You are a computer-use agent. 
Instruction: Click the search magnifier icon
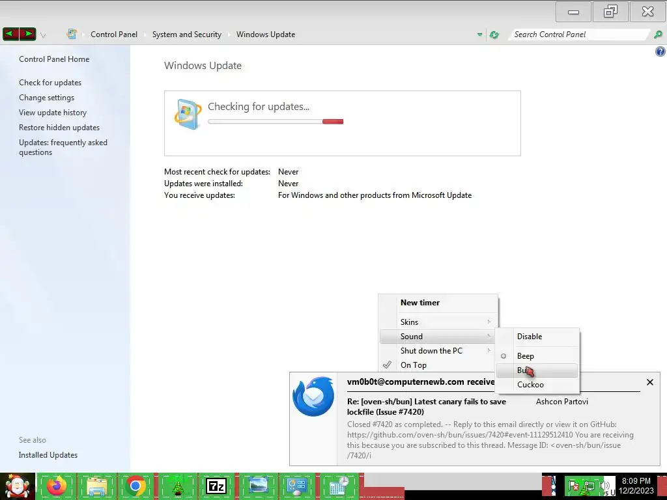658,35
